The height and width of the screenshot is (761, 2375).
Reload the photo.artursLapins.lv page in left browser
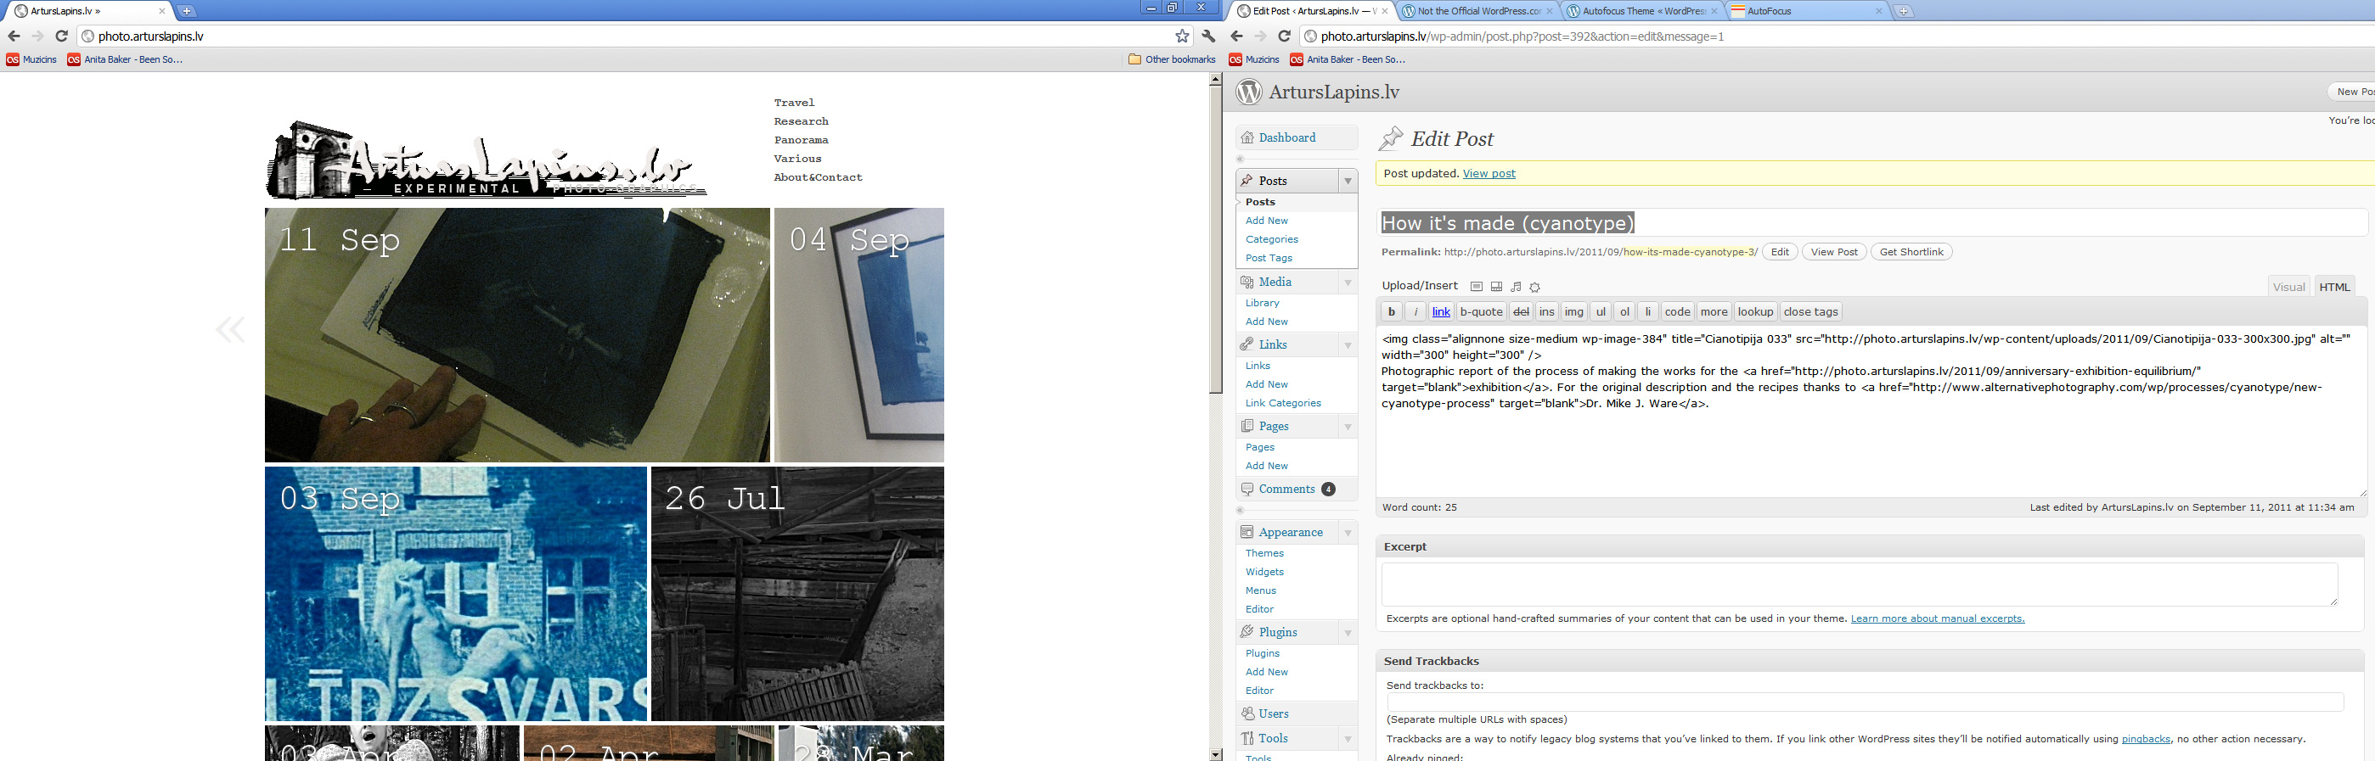[x=61, y=36]
